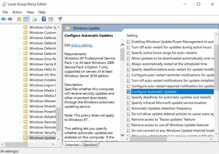
Task: Select Windows Logon Options in tree
Action: 43,85
